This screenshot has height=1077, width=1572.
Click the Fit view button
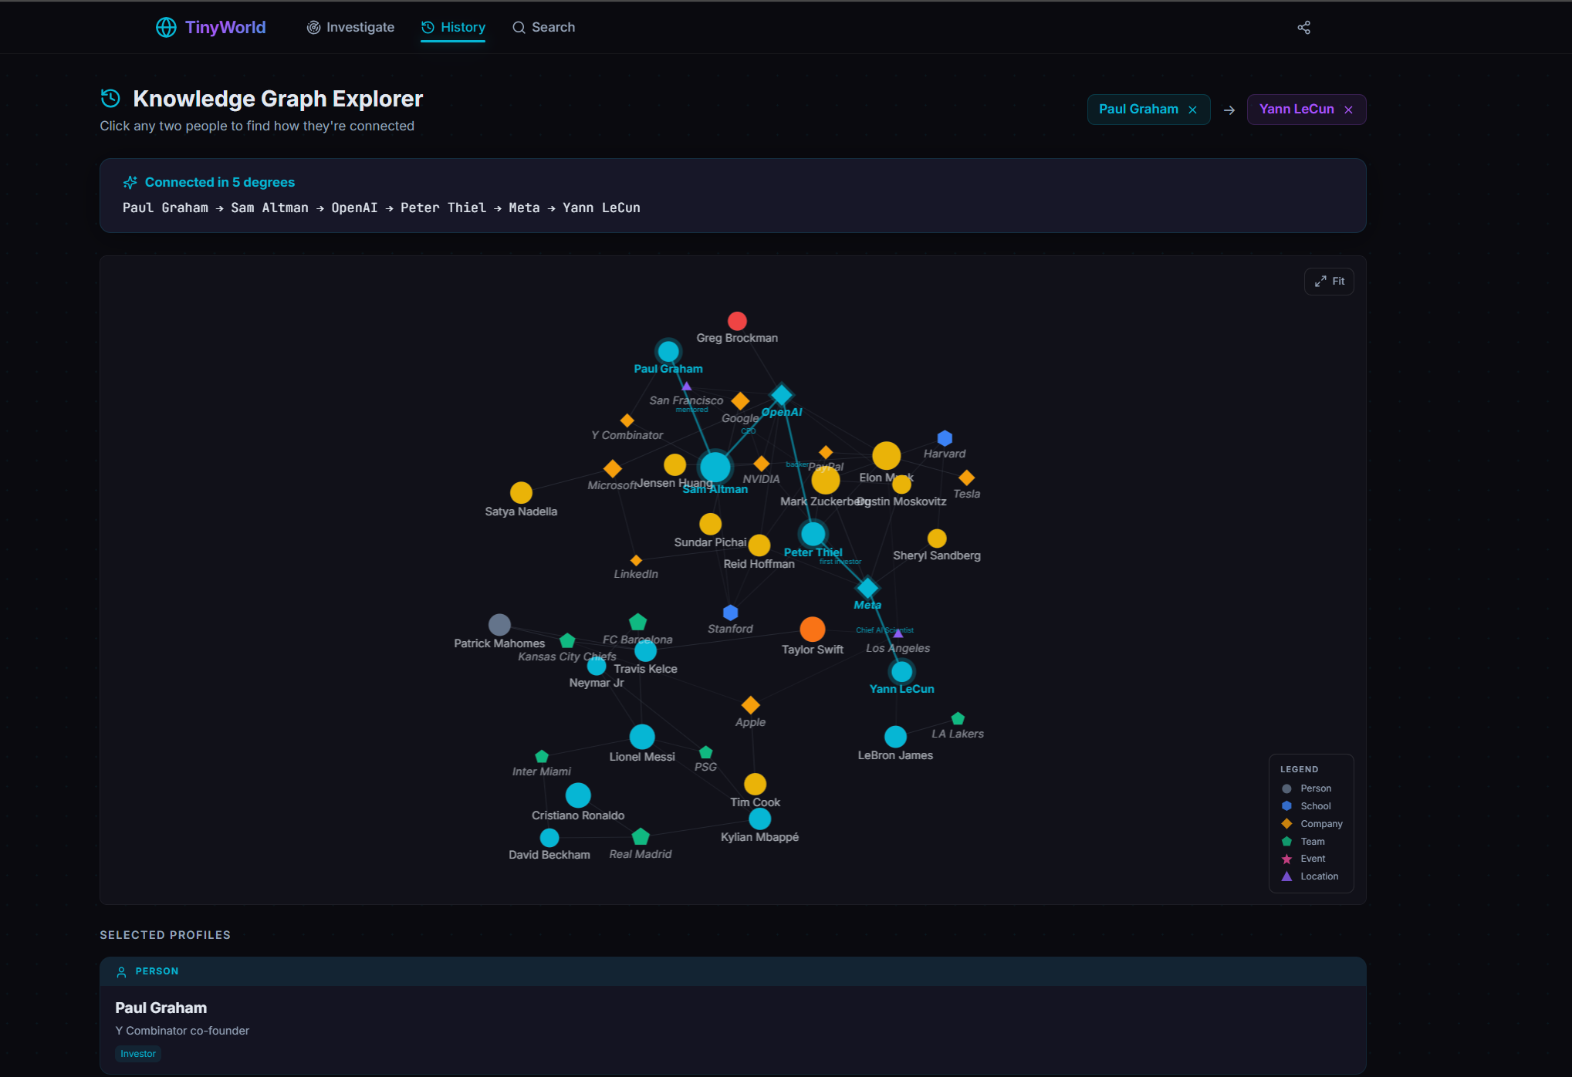point(1329,282)
